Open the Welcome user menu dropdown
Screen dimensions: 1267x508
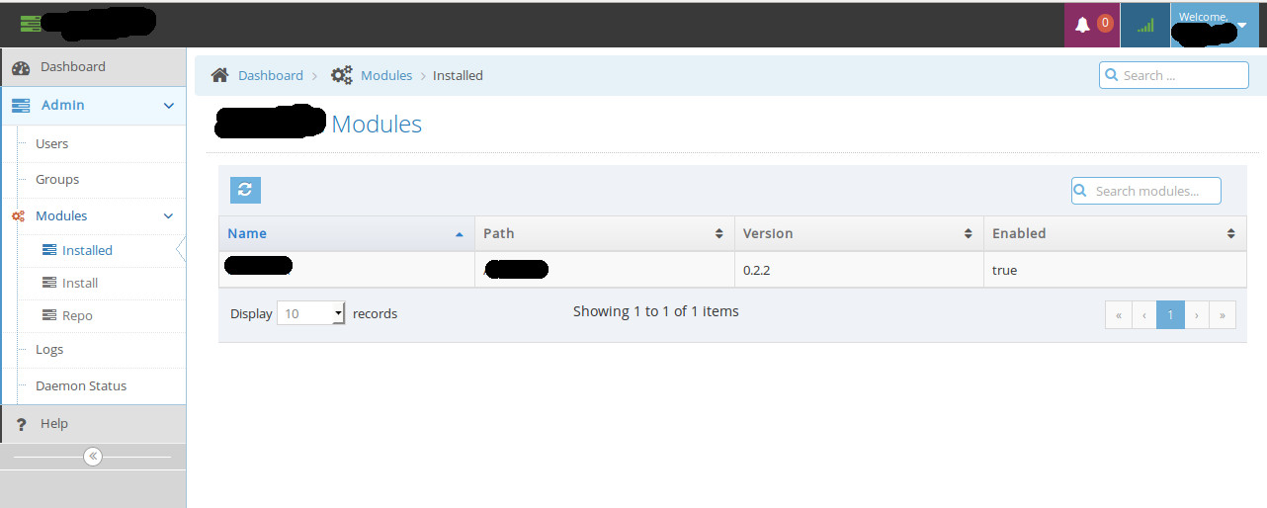(x=1241, y=25)
